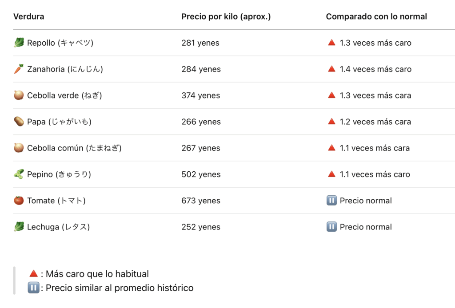The image size is (455, 308).
Task: Click the Cebolla común row label
Action: coord(74,148)
